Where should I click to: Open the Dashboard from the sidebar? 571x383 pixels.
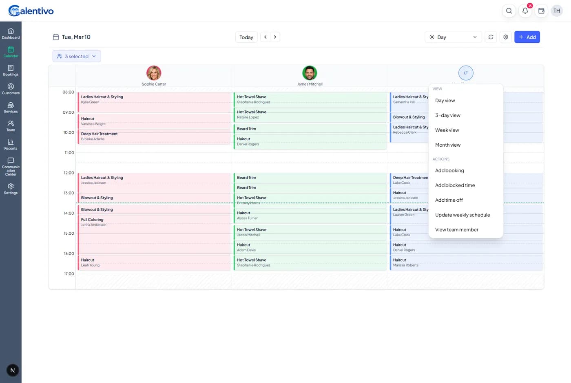pyautogui.click(x=11, y=33)
